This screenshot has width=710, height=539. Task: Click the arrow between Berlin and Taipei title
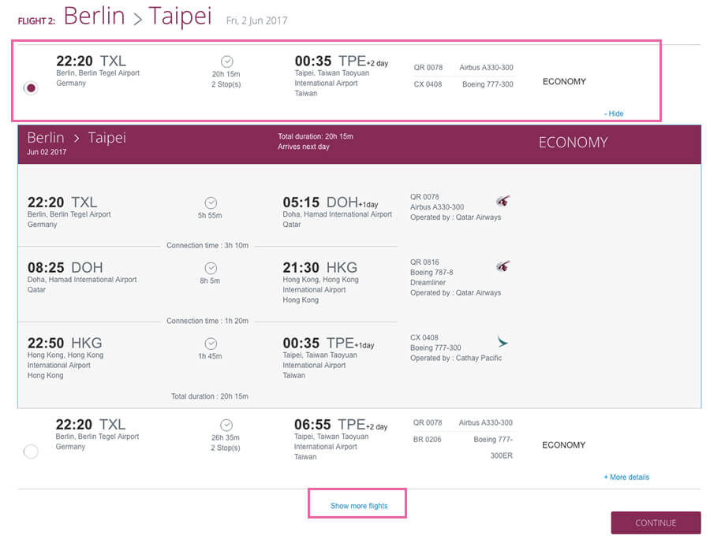click(x=137, y=19)
